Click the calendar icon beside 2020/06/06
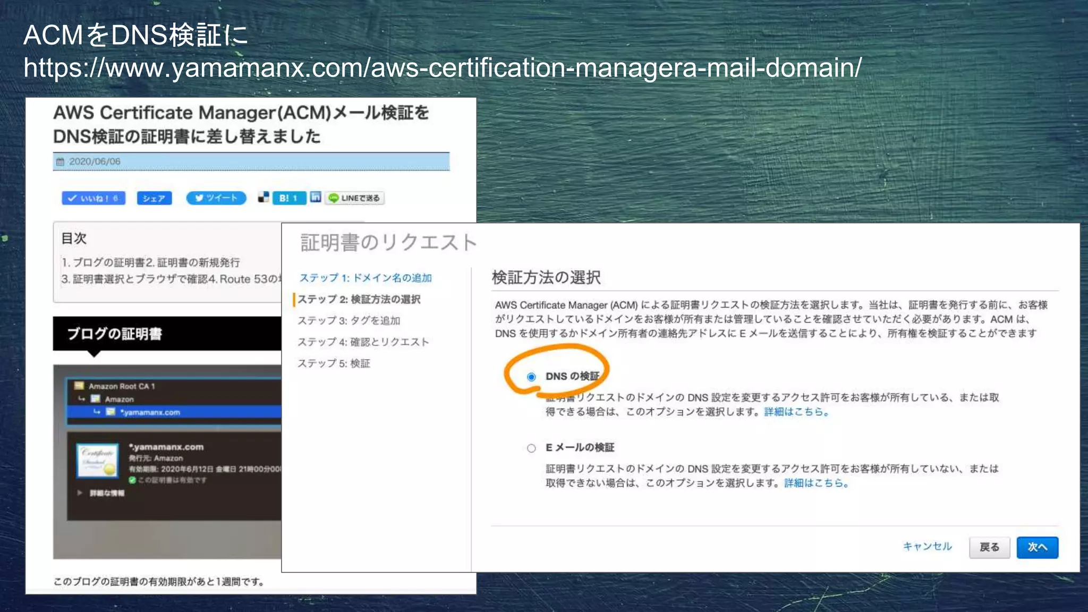The height and width of the screenshot is (612, 1088). 61,161
